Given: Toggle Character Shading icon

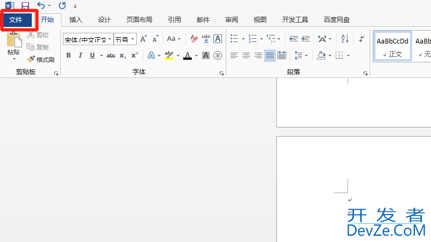Looking at the screenshot, I should (206, 55).
